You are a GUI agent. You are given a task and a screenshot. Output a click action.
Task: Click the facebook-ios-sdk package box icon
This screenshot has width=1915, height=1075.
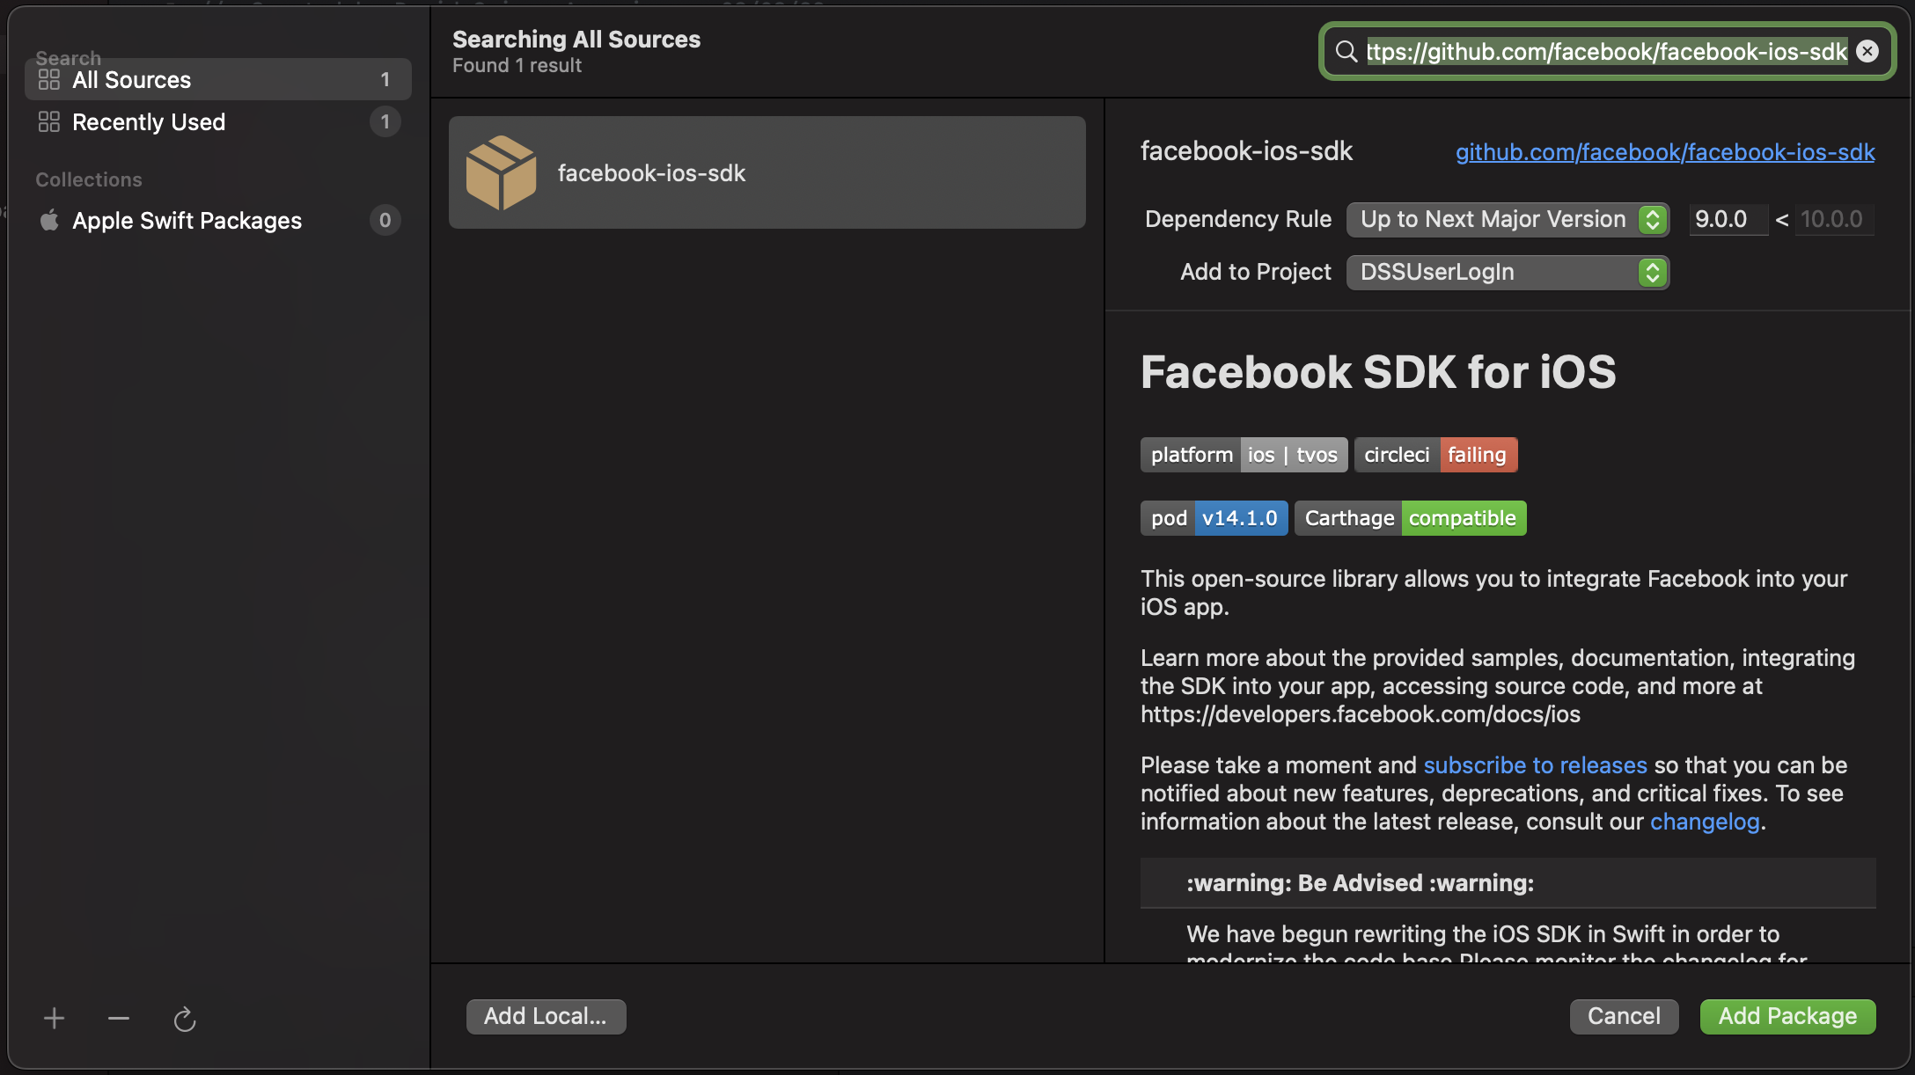(501, 172)
